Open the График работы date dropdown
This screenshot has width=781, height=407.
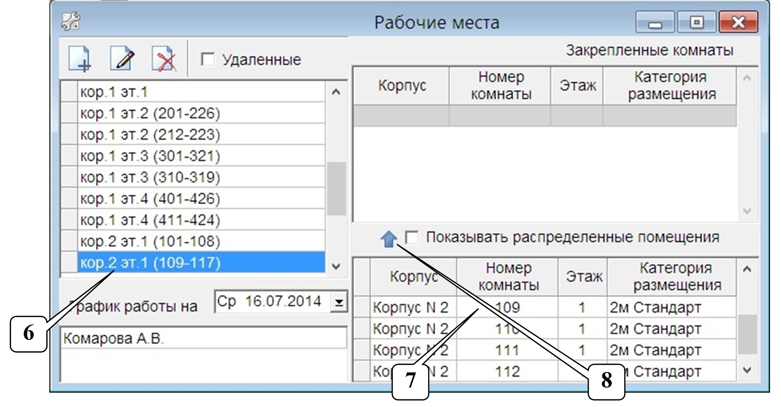(339, 302)
